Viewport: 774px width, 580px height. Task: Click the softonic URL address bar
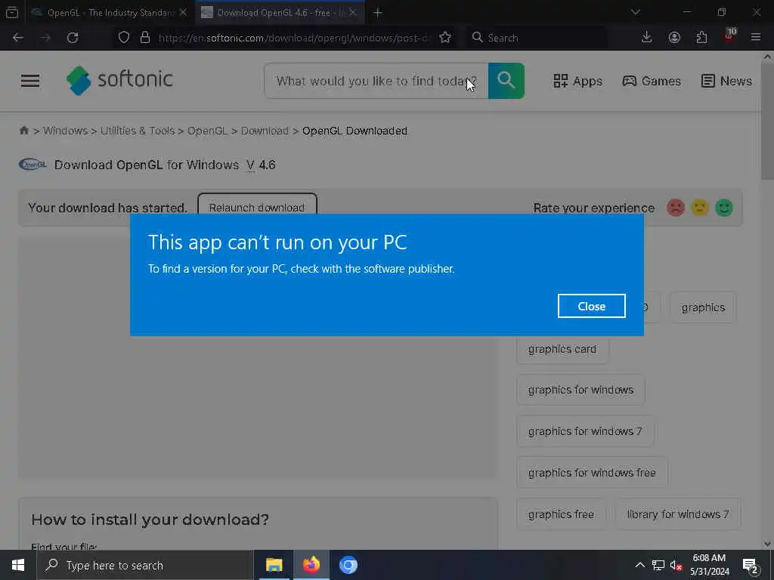pos(294,38)
